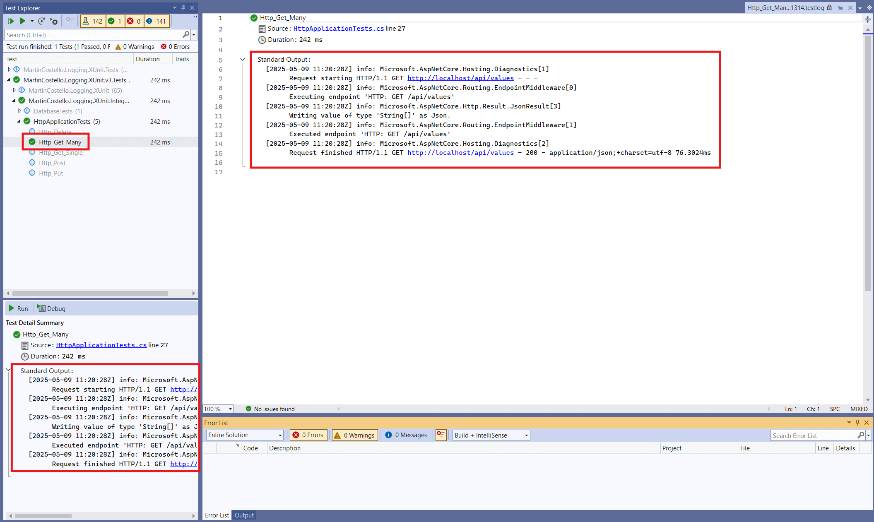Clear all Error List filters icon

pyautogui.click(x=441, y=435)
